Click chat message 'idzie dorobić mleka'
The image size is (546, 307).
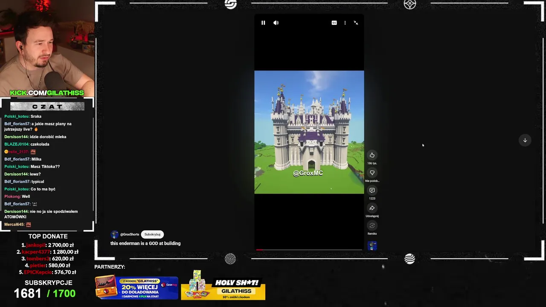tap(48, 137)
